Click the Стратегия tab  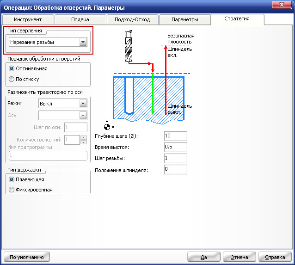(x=237, y=19)
